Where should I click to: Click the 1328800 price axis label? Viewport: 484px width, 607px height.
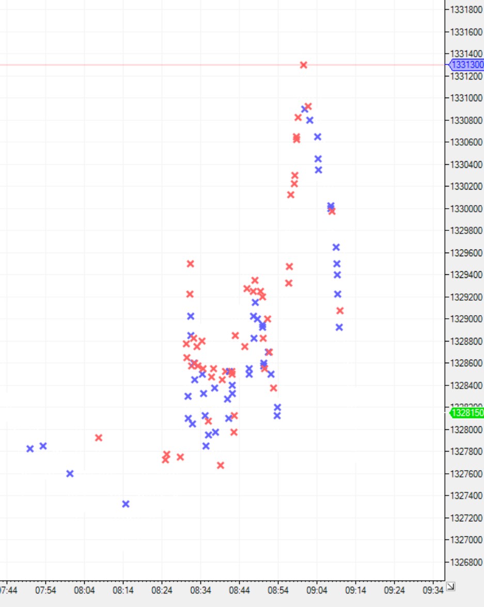click(466, 341)
